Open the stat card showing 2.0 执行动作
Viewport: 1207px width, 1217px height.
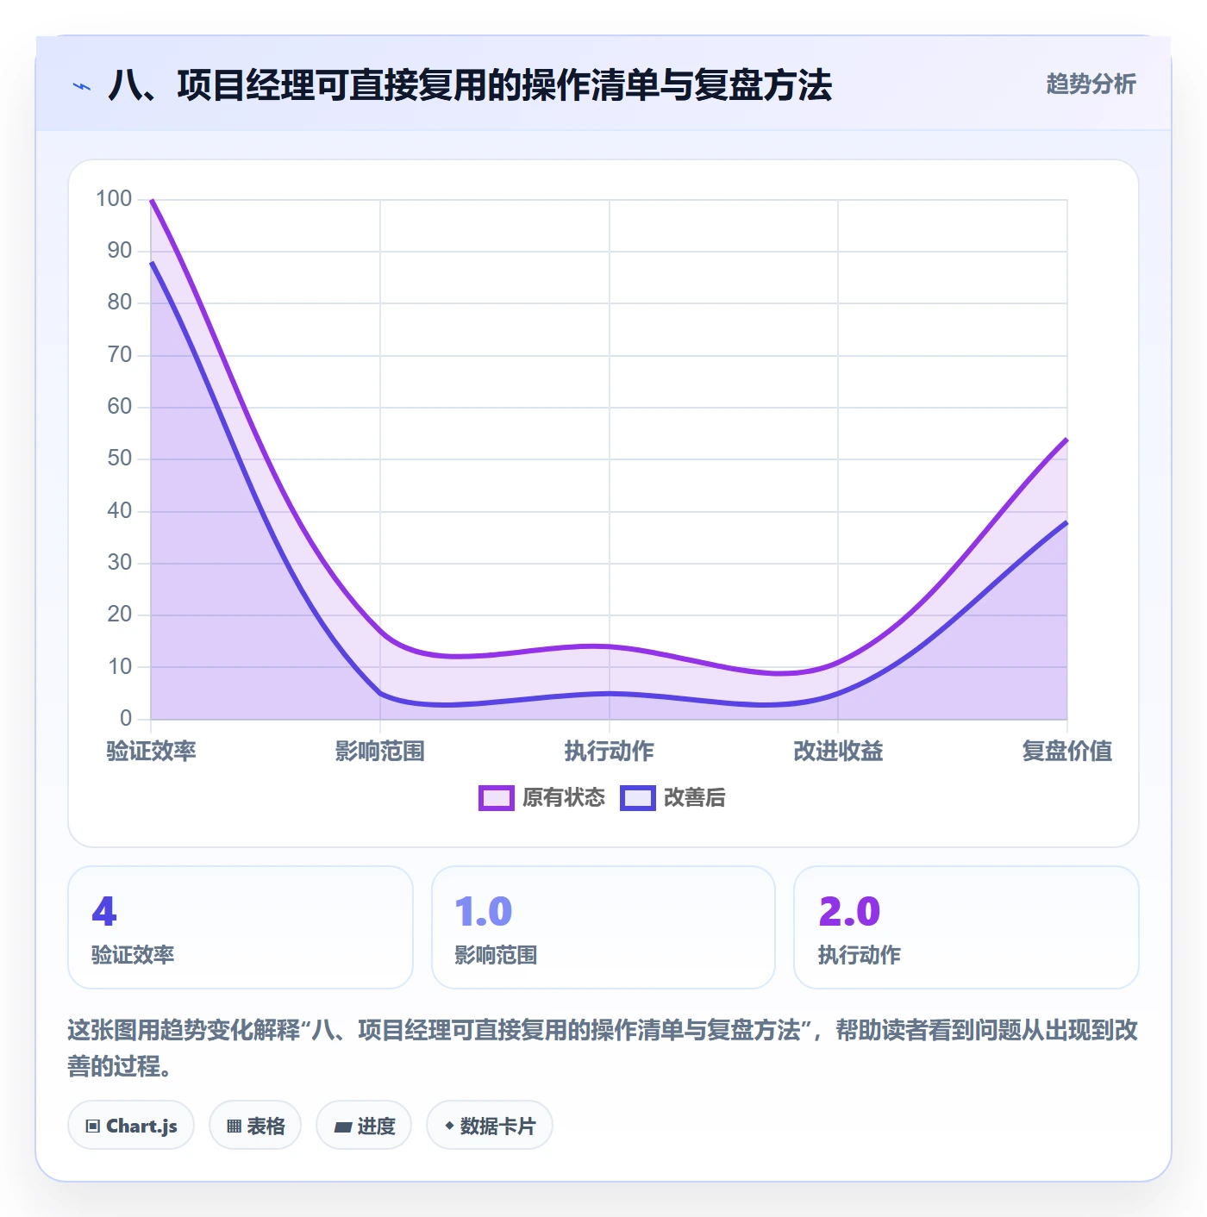pyautogui.click(x=966, y=927)
